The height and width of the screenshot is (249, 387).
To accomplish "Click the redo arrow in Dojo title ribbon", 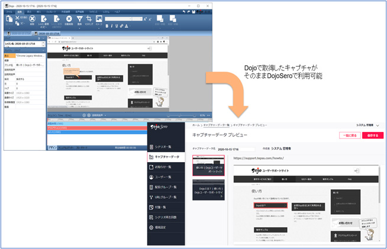I will (189, 12).
